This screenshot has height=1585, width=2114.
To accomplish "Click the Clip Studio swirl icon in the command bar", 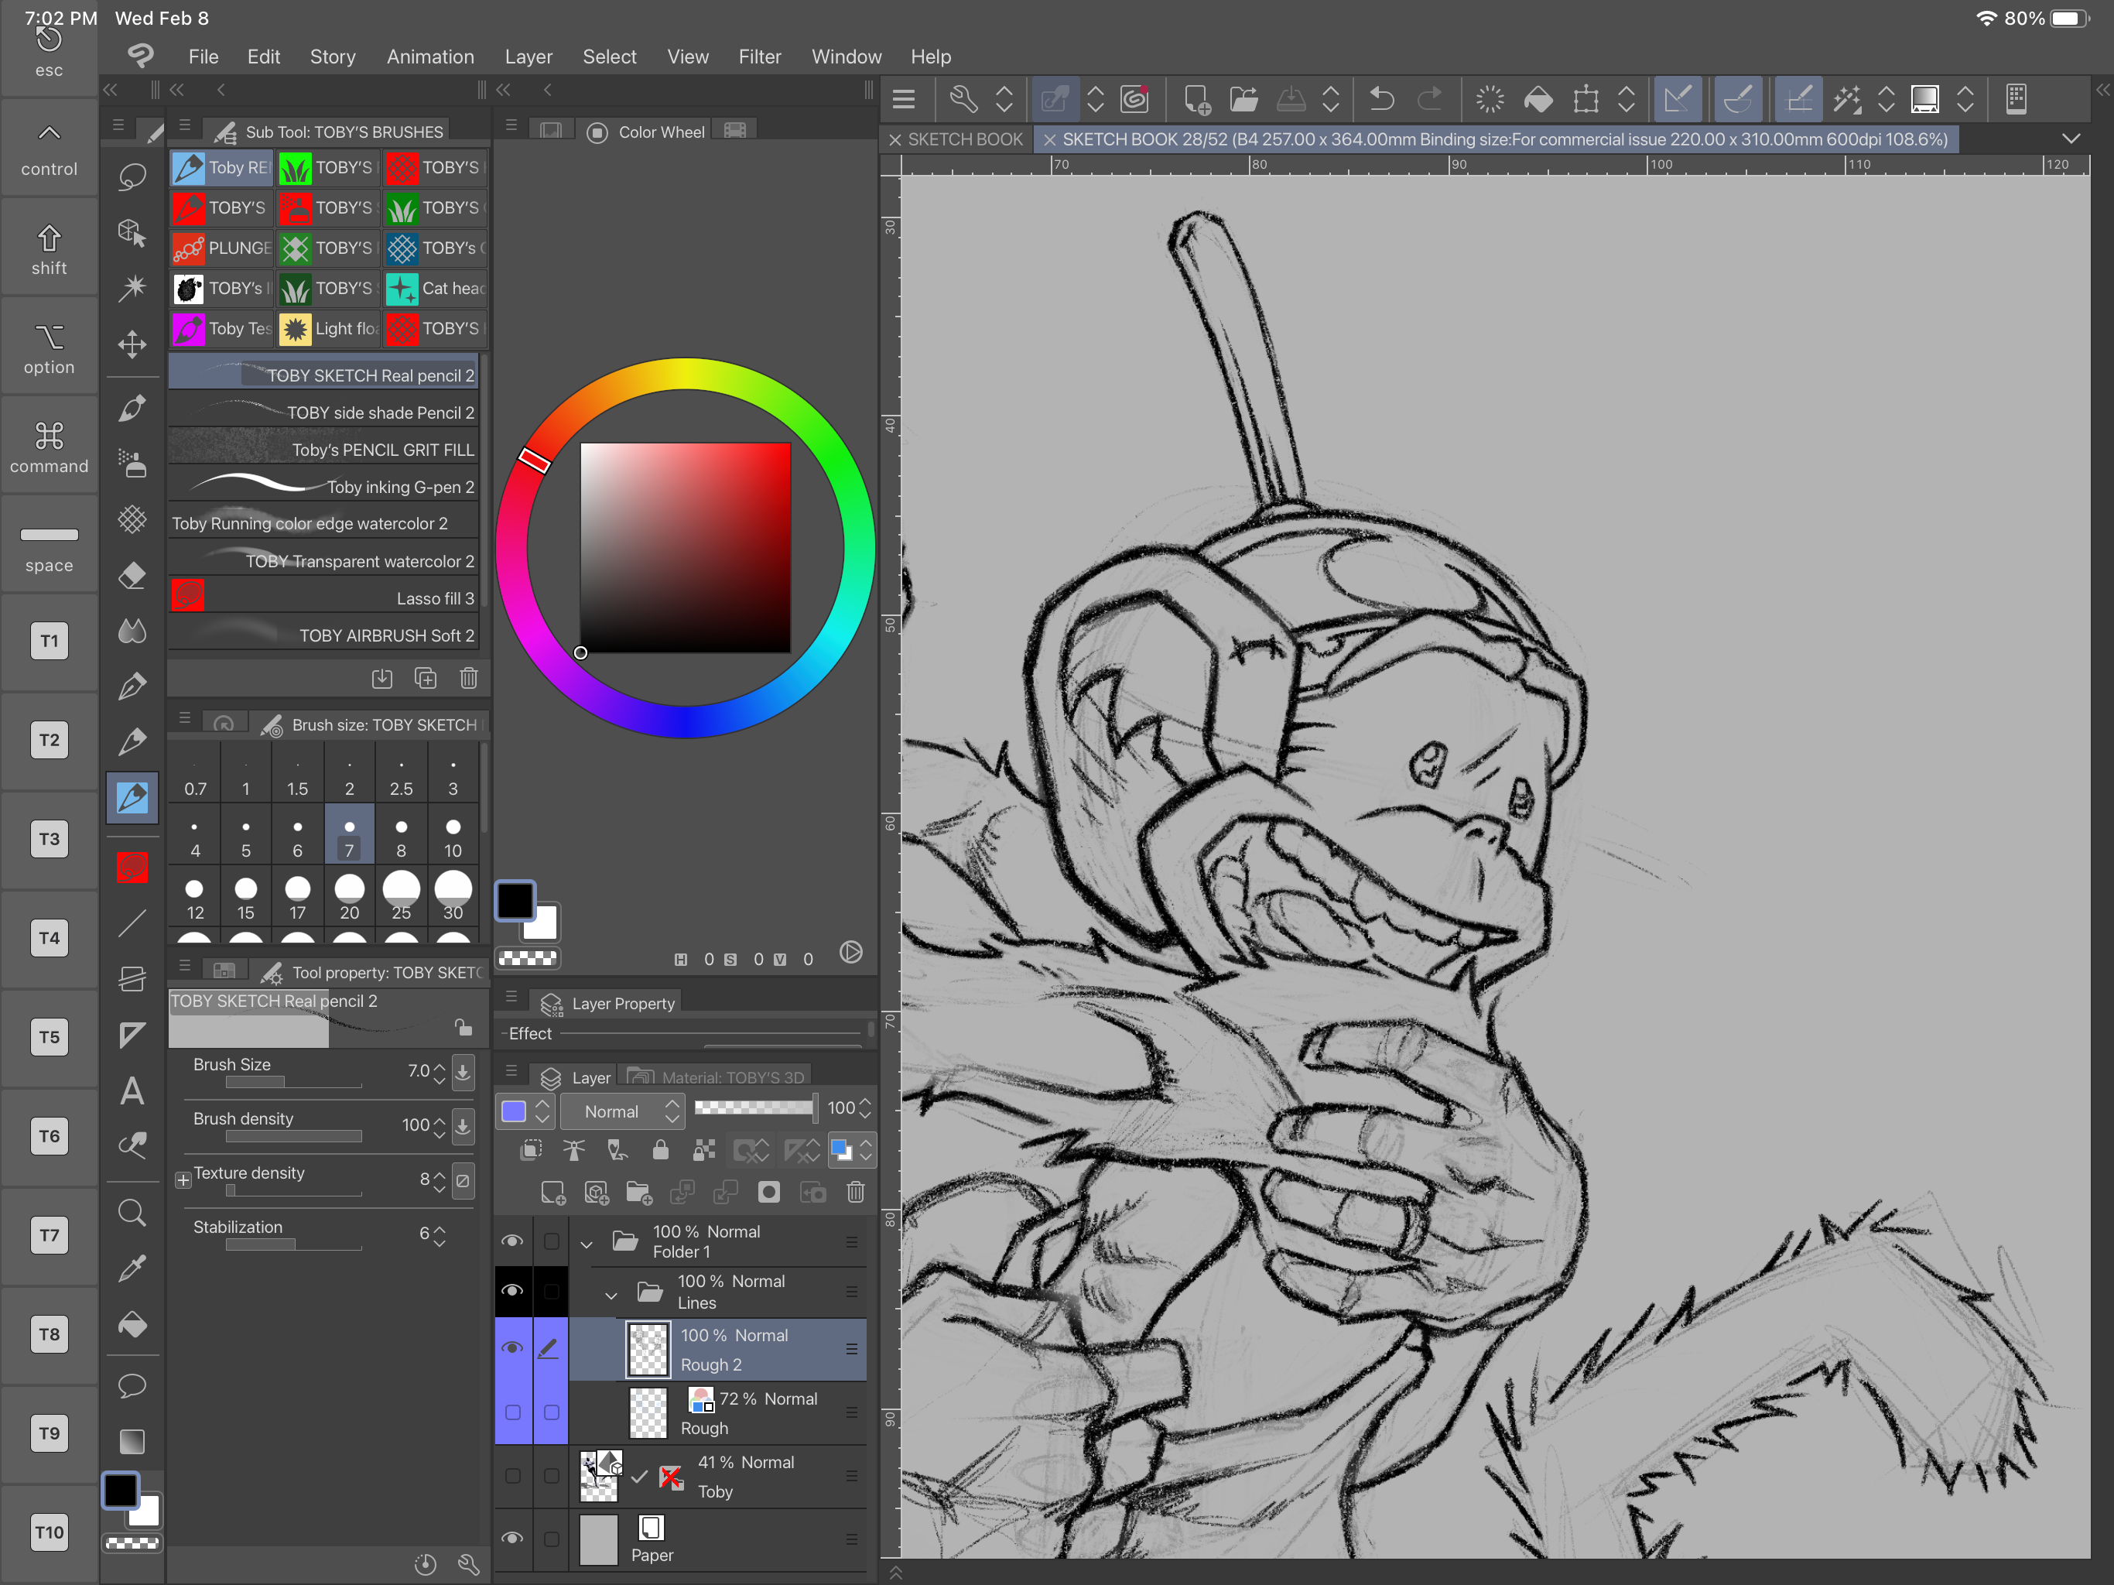I will click(1134, 98).
